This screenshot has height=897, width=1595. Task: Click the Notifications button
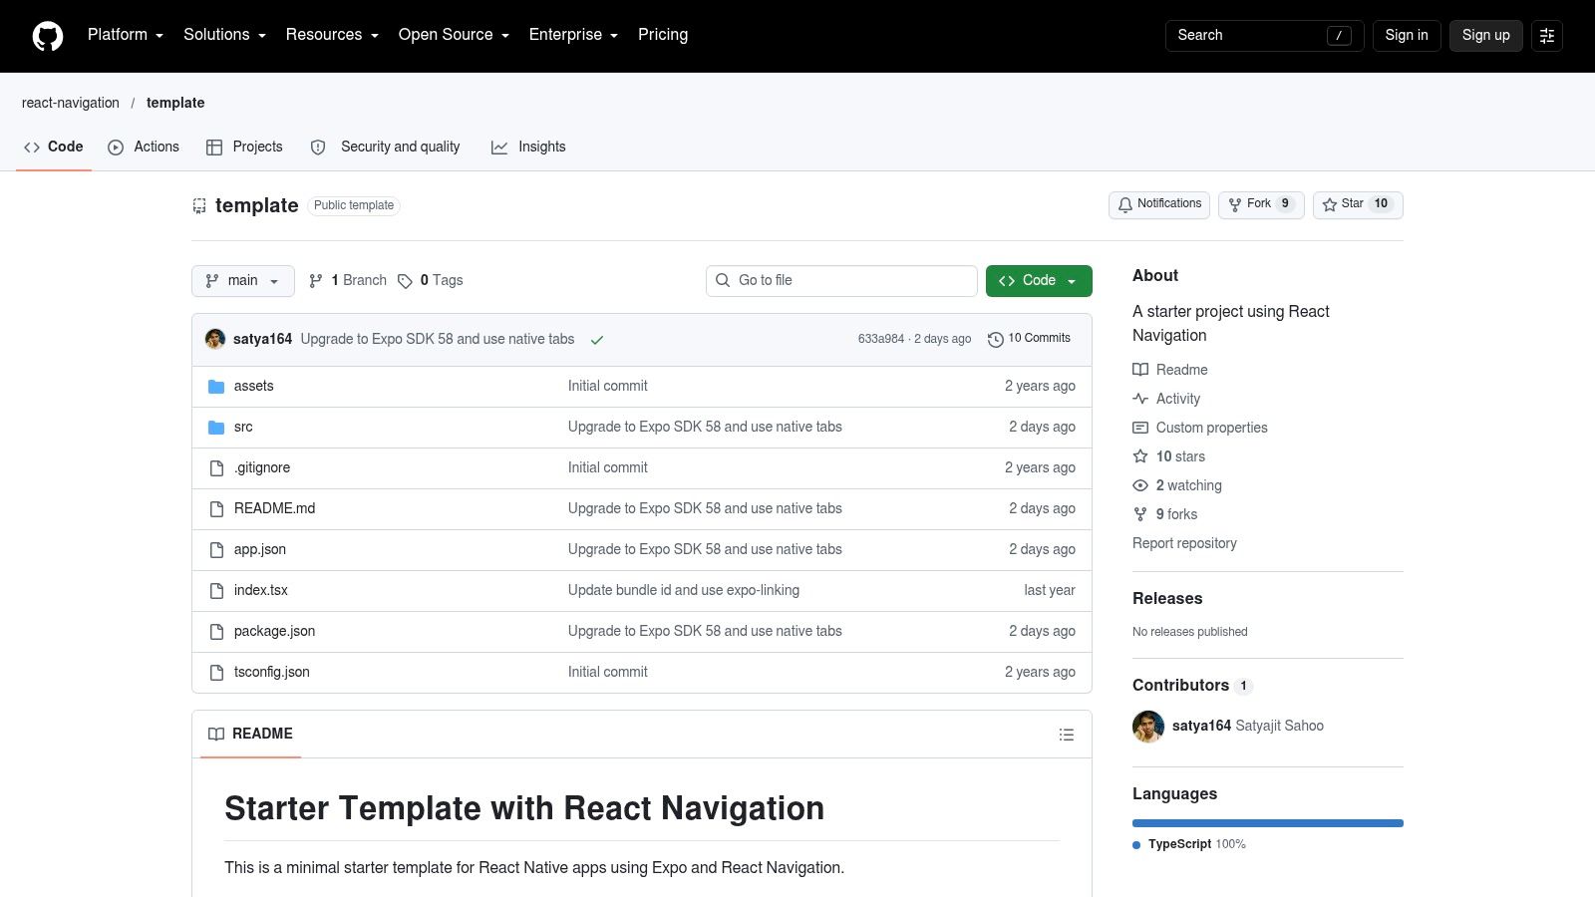click(1159, 205)
